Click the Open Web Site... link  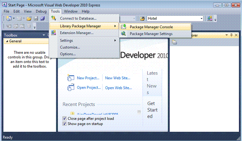click(x=118, y=88)
